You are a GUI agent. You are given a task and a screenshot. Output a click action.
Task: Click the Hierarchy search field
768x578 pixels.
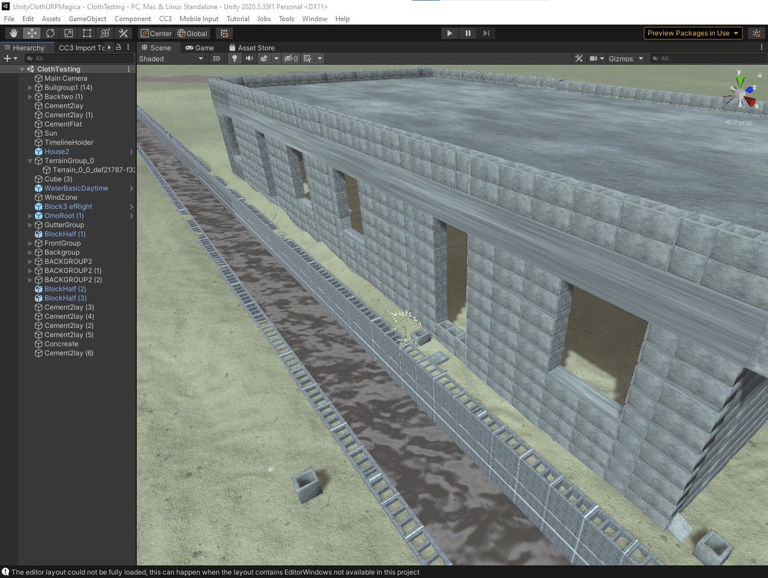tap(80, 58)
